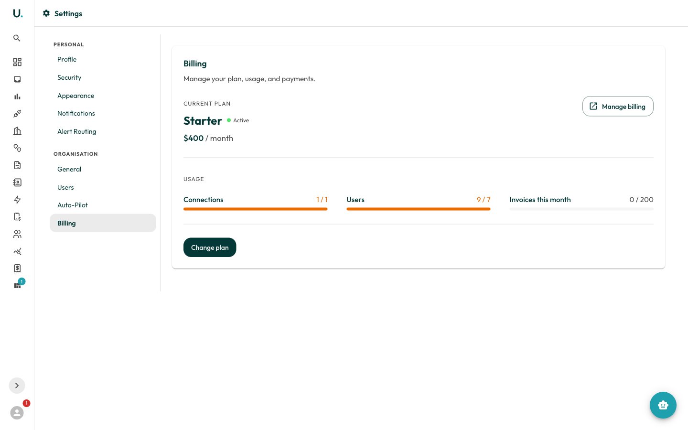Click the PERSONAL section header
The image size is (688, 430).
[69, 44]
